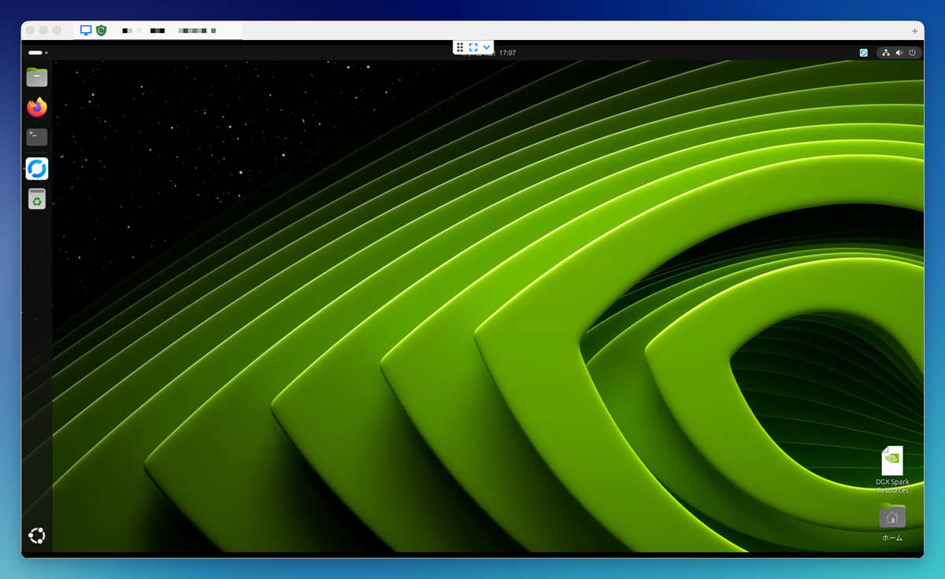This screenshot has width=945, height=579.
Task: Open the Trash from the dock
Action: [x=37, y=199]
